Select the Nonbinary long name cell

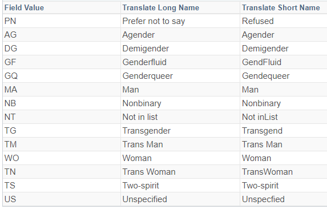coord(180,103)
